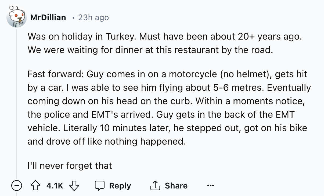Click the speech bubble reply icon
The width and height of the screenshot is (324, 196).
(x=100, y=186)
